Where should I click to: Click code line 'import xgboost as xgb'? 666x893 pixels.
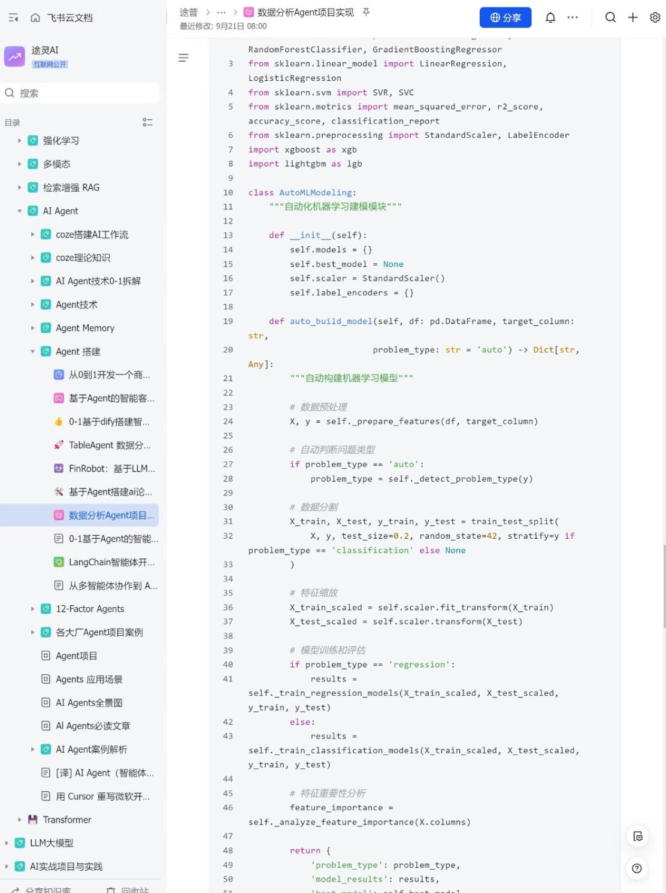[302, 149]
